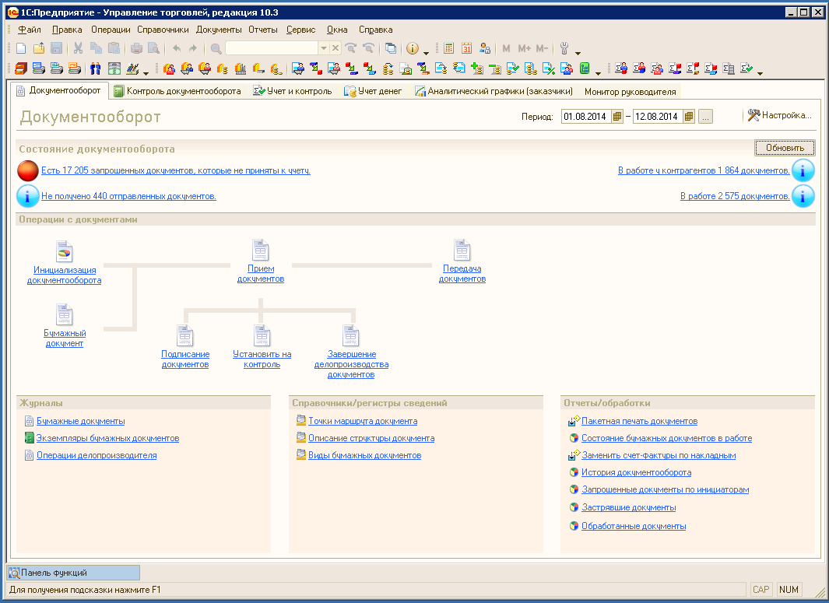The image size is (829, 603).
Task: Open the end date calendar picker
Action: click(689, 117)
